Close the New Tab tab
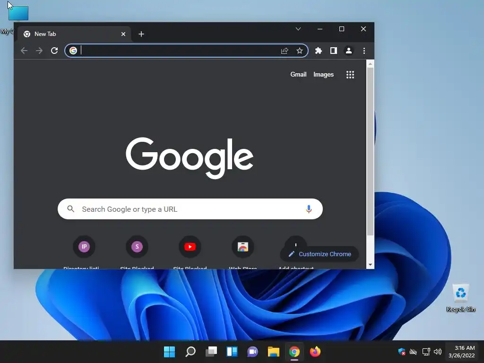This screenshot has width=484, height=363. click(123, 34)
